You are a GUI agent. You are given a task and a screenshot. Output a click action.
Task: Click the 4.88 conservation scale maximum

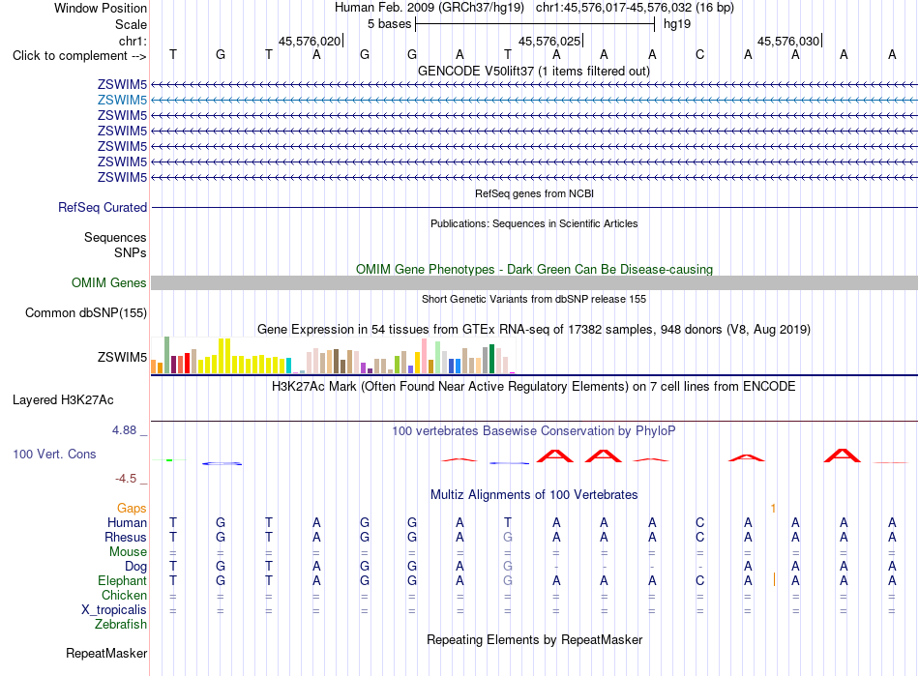coord(124,430)
